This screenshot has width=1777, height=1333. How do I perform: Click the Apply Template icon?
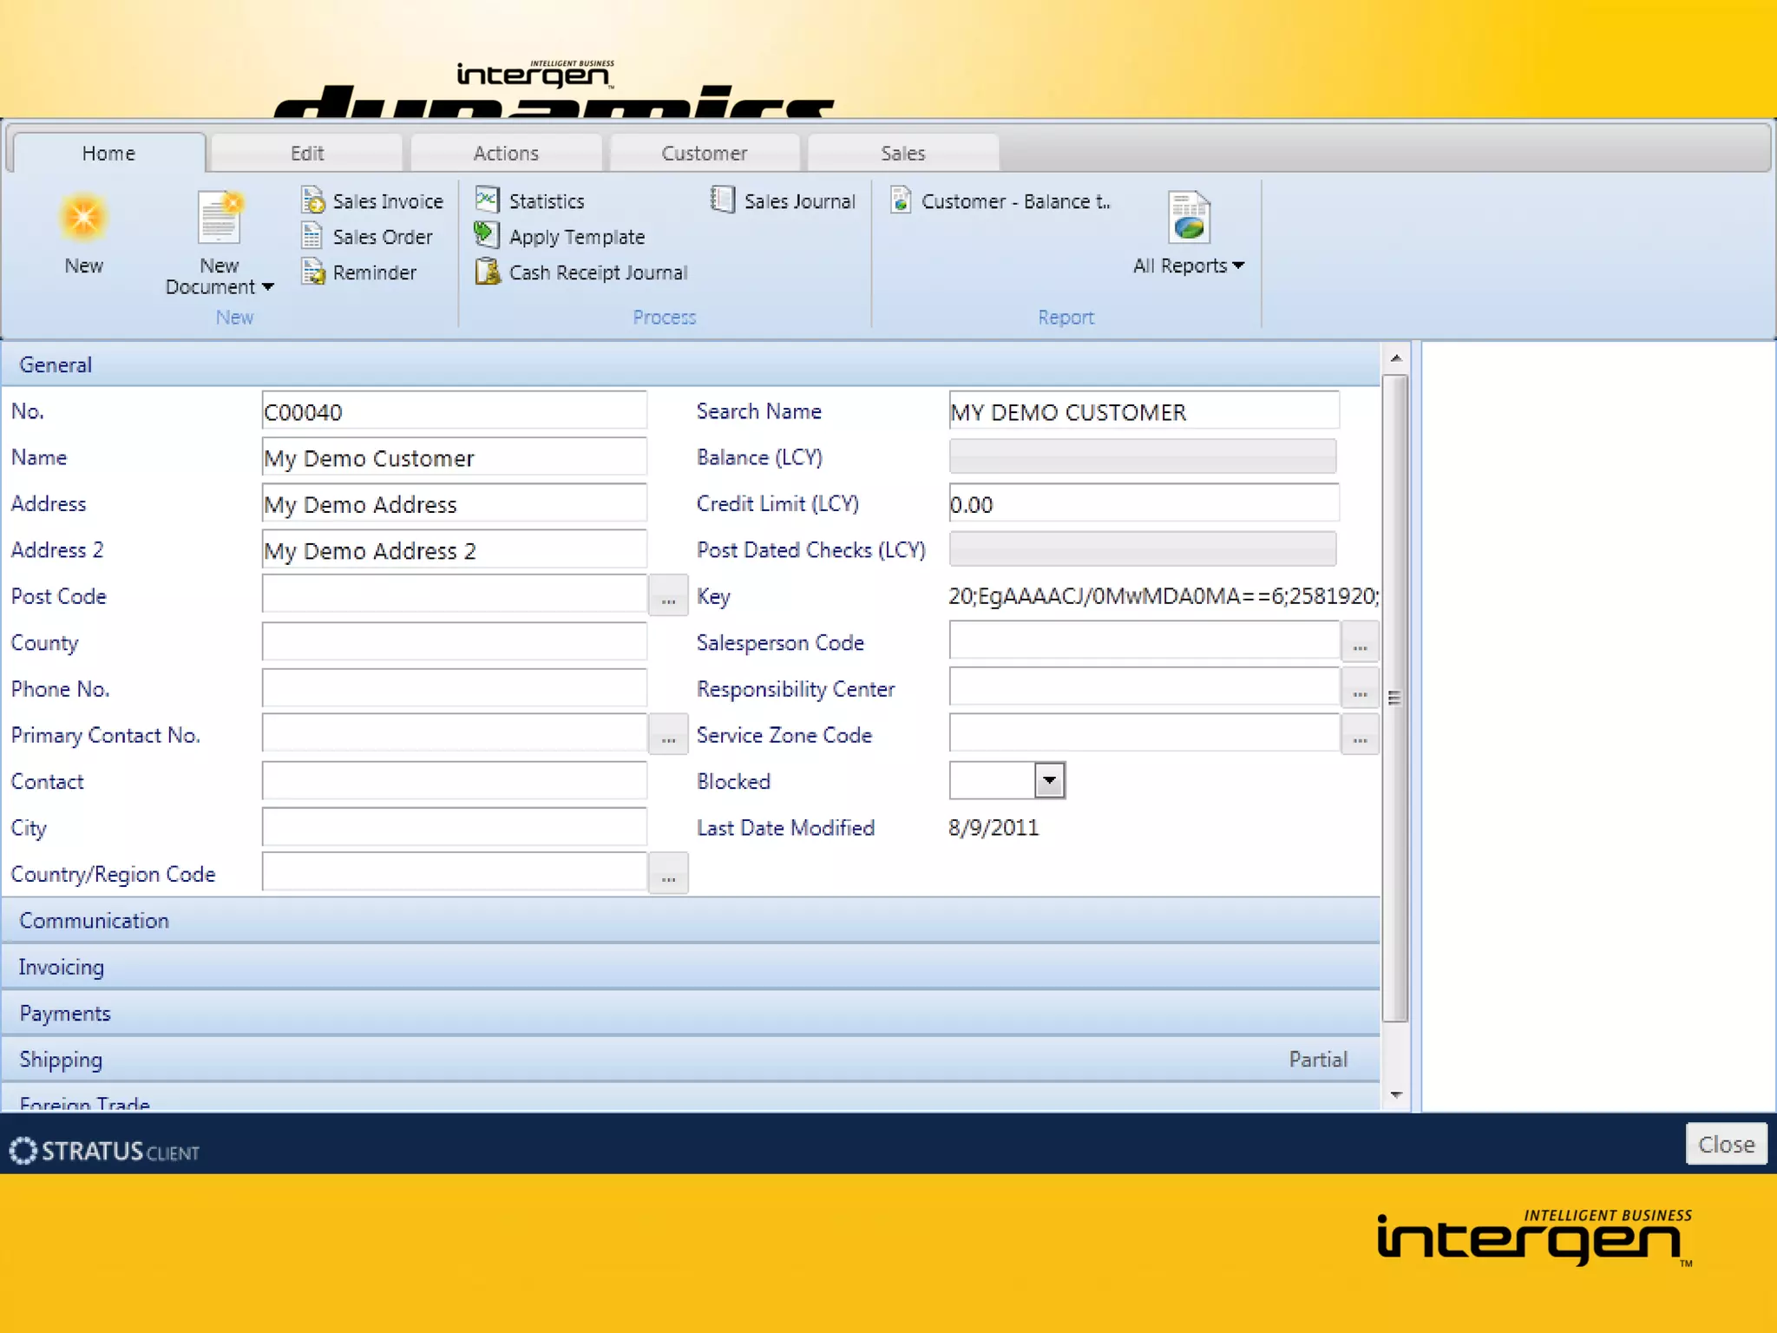(487, 235)
